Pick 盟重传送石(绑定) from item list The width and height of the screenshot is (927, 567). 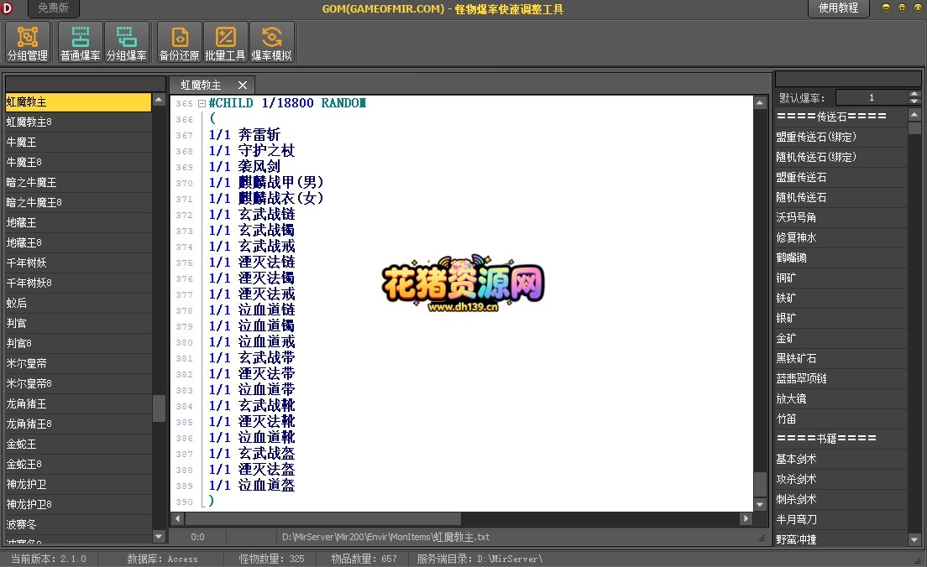click(x=841, y=137)
